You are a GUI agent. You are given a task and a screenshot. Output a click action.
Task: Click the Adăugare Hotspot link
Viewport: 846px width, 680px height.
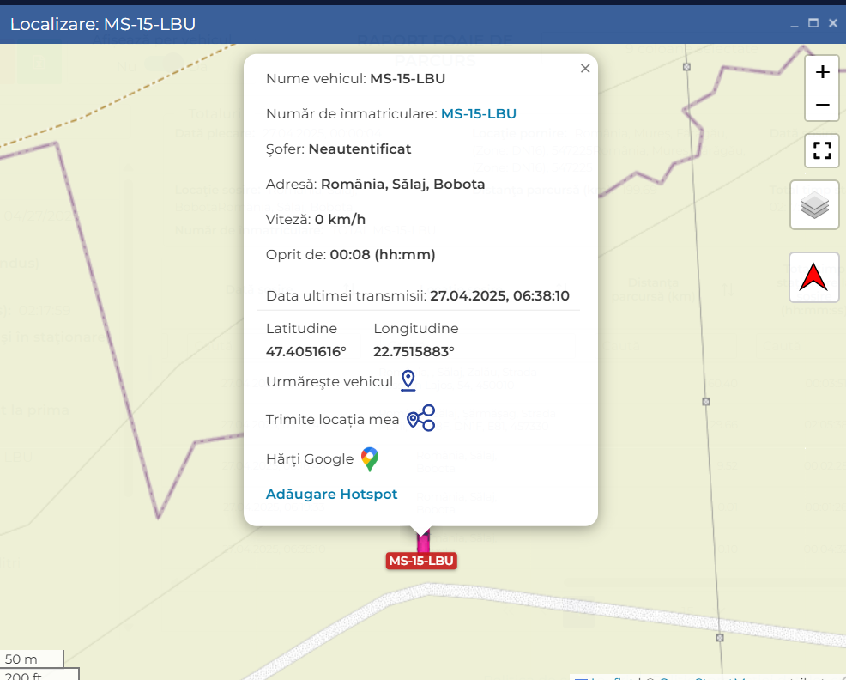point(331,495)
